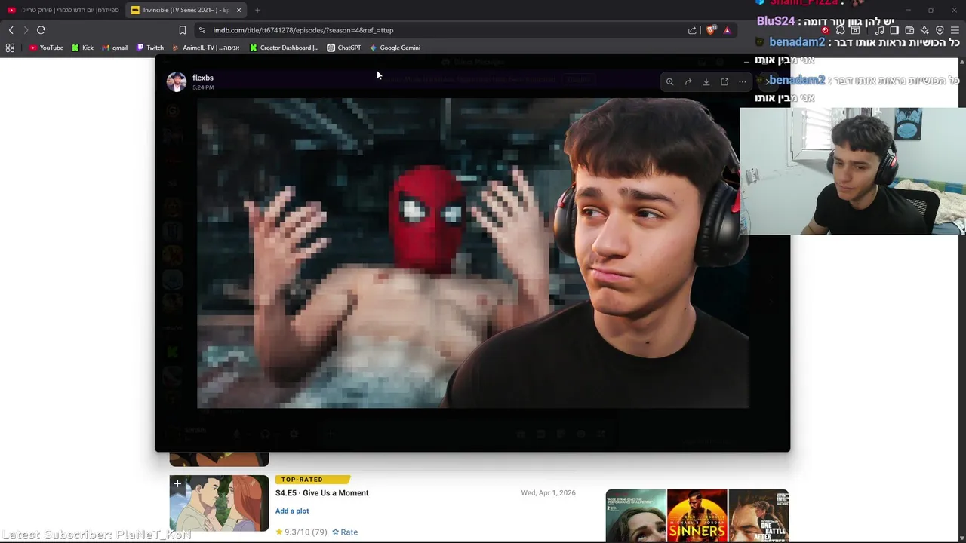Image resolution: width=966 pixels, height=543 pixels.
Task: Open the Kick bookmark
Action: [x=82, y=48]
